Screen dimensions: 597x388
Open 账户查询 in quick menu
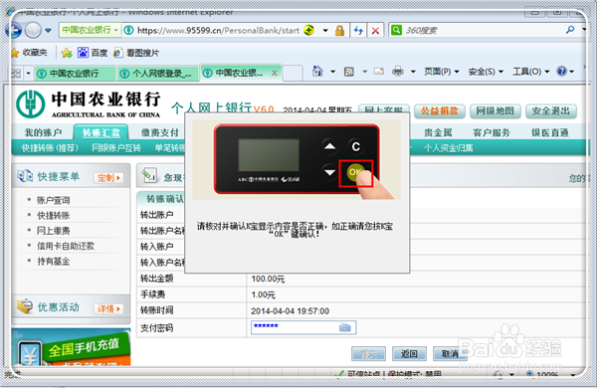coord(53,200)
